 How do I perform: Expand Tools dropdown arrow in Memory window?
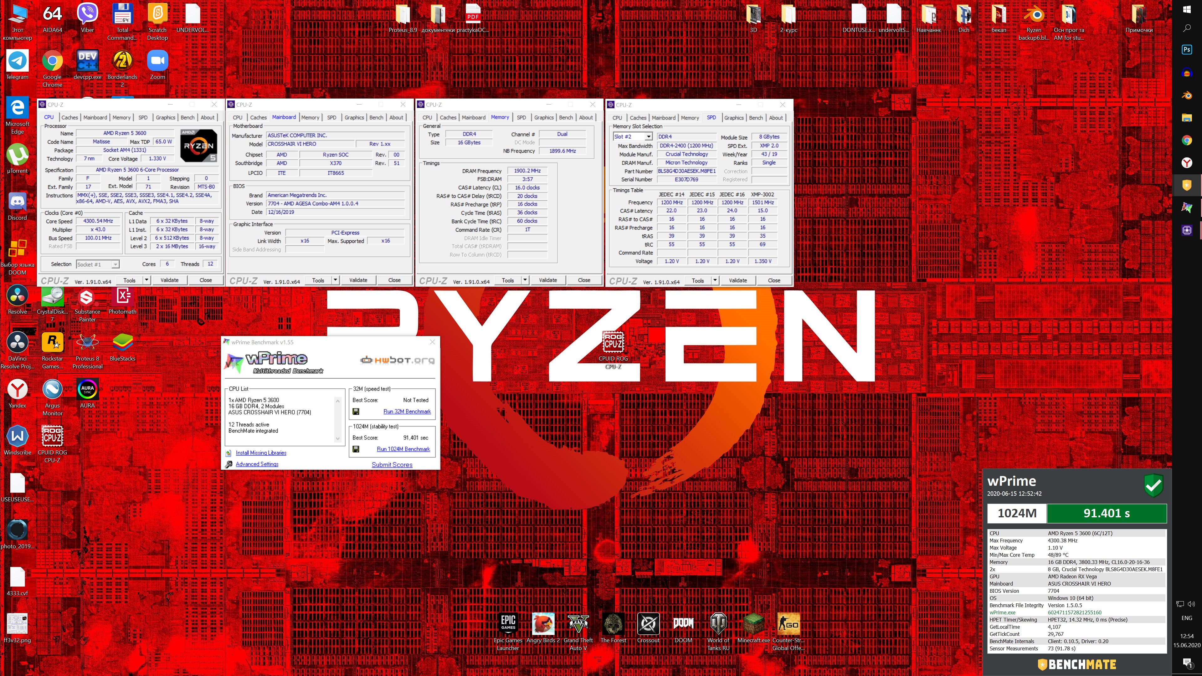[x=525, y=280]
